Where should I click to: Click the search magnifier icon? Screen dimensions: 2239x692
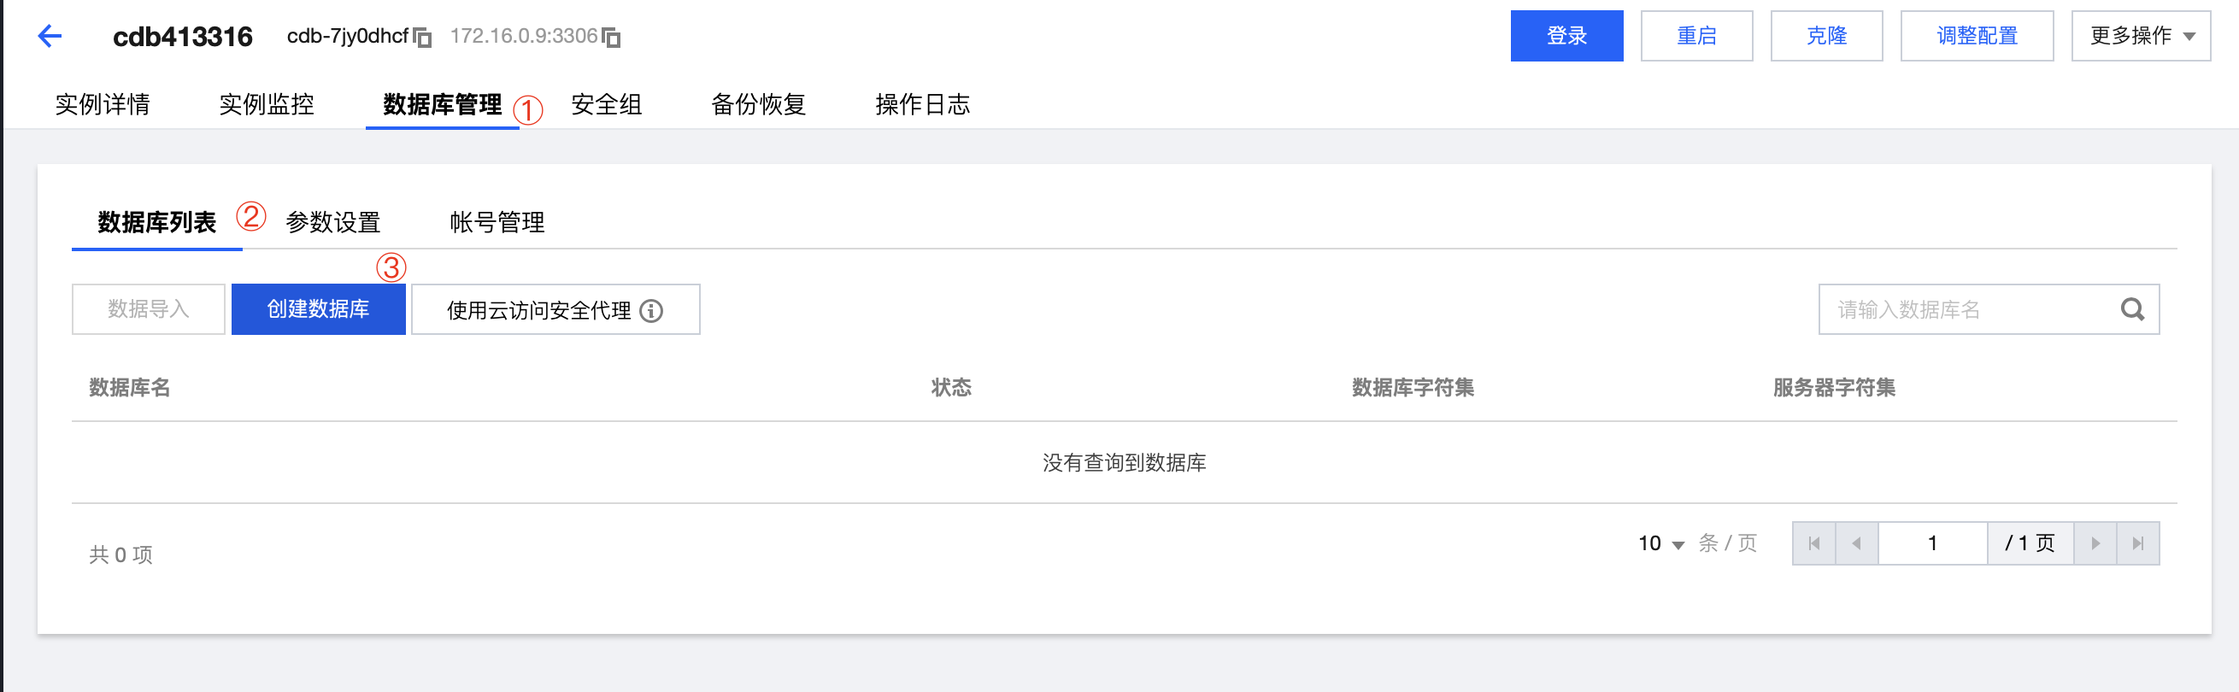pos(2132,309)
